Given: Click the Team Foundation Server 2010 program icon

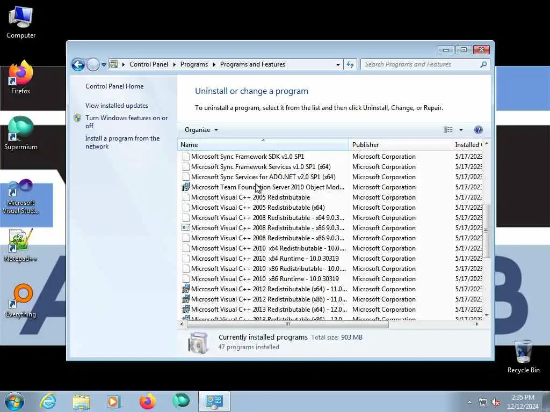Looking at the screenshot, I should [186, 187].
